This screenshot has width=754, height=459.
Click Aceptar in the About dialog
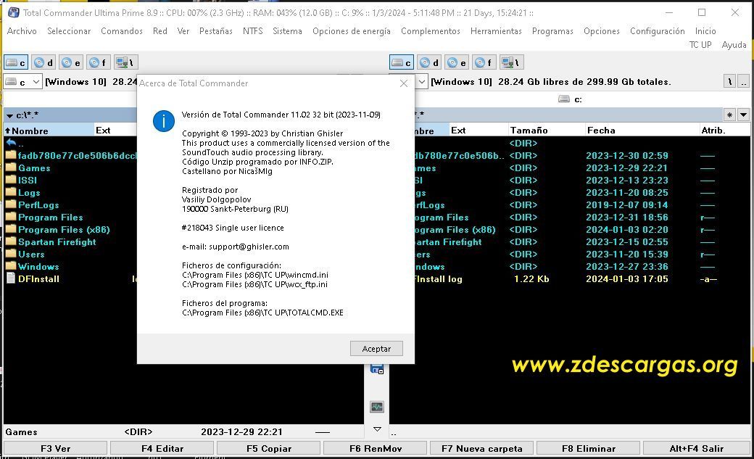point(376,348)
